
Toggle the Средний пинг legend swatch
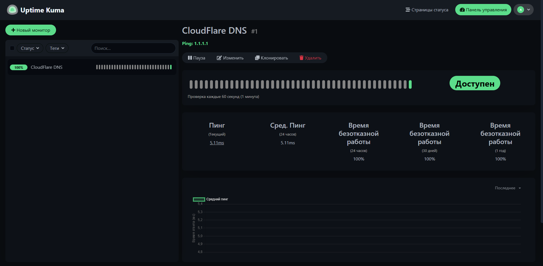(x=199, y=199)
